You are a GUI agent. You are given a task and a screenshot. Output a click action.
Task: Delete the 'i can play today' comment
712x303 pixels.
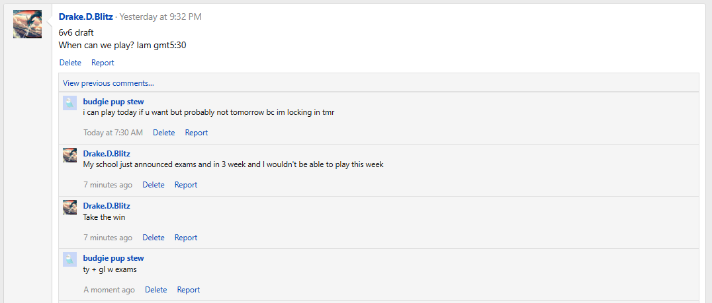tap(163, 133)
